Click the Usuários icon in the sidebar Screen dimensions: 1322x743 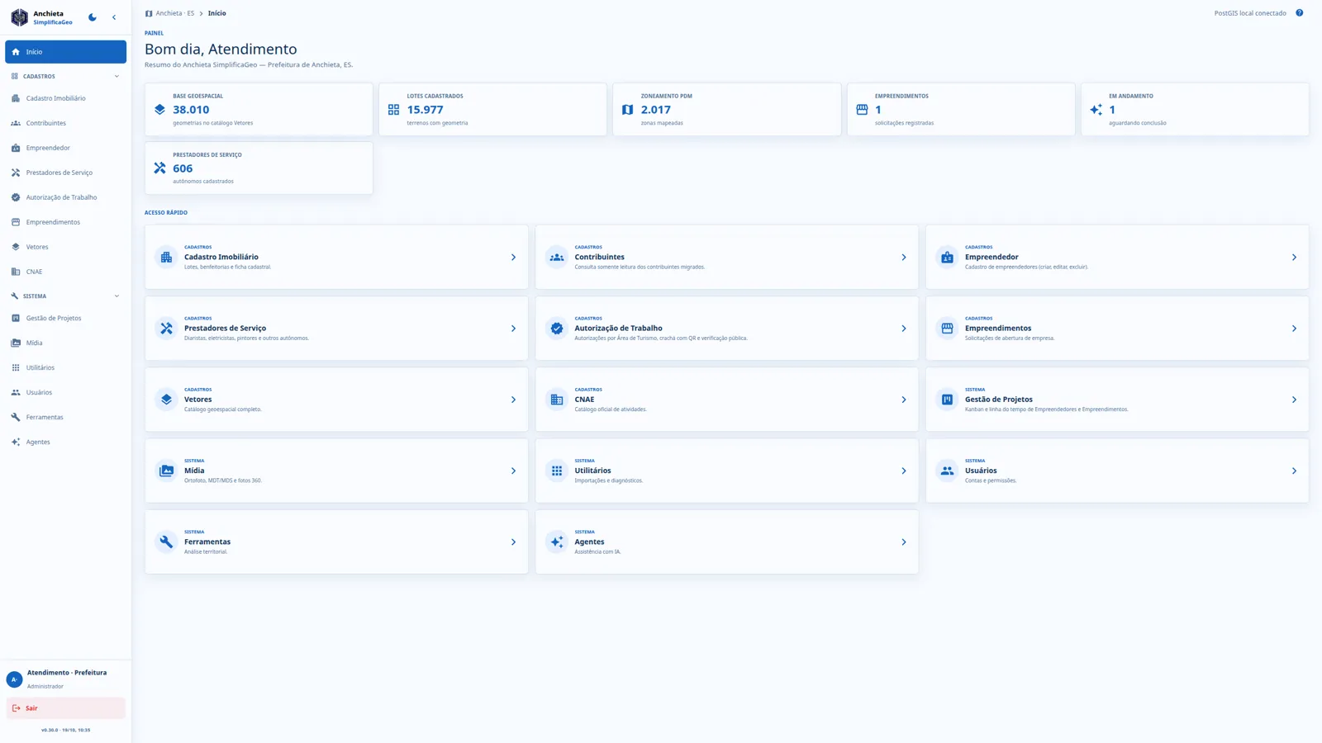point(16,392)
